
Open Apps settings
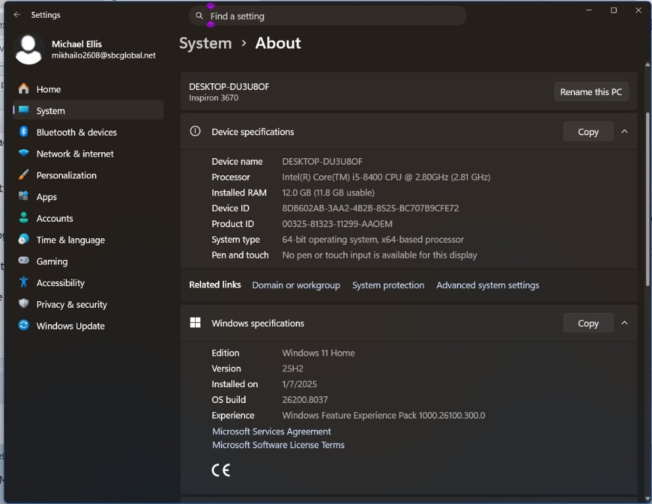tap(46, 197)
